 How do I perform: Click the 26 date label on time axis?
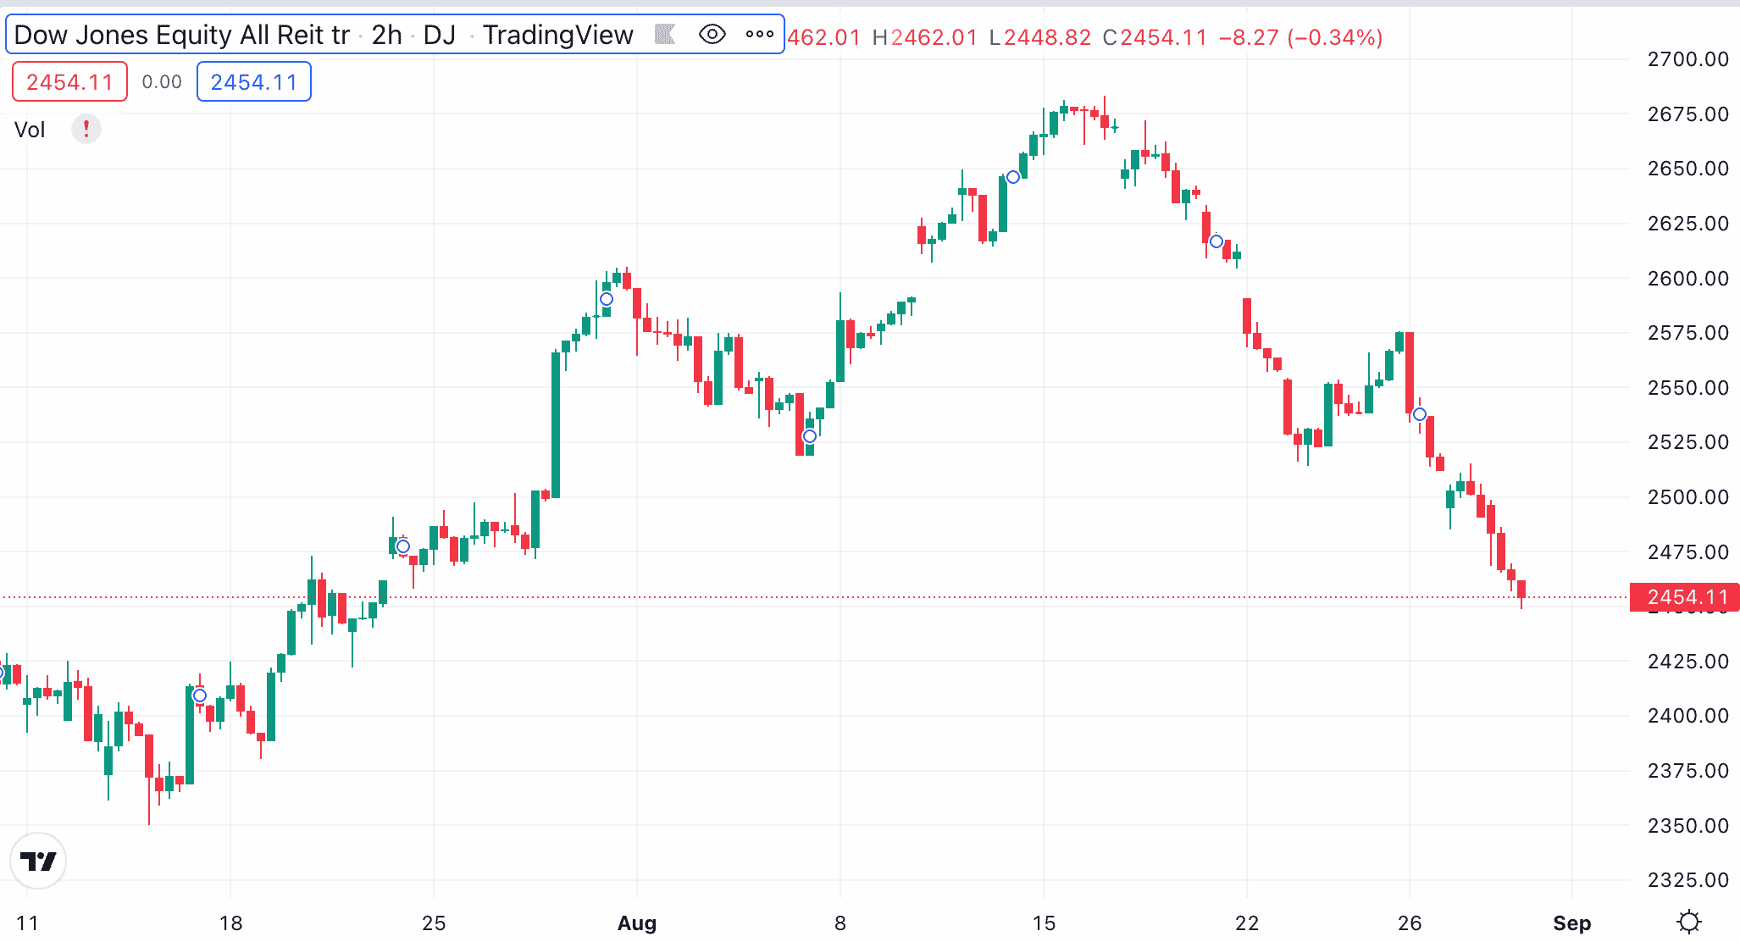pyautogui.click(x=1410, y=923)
